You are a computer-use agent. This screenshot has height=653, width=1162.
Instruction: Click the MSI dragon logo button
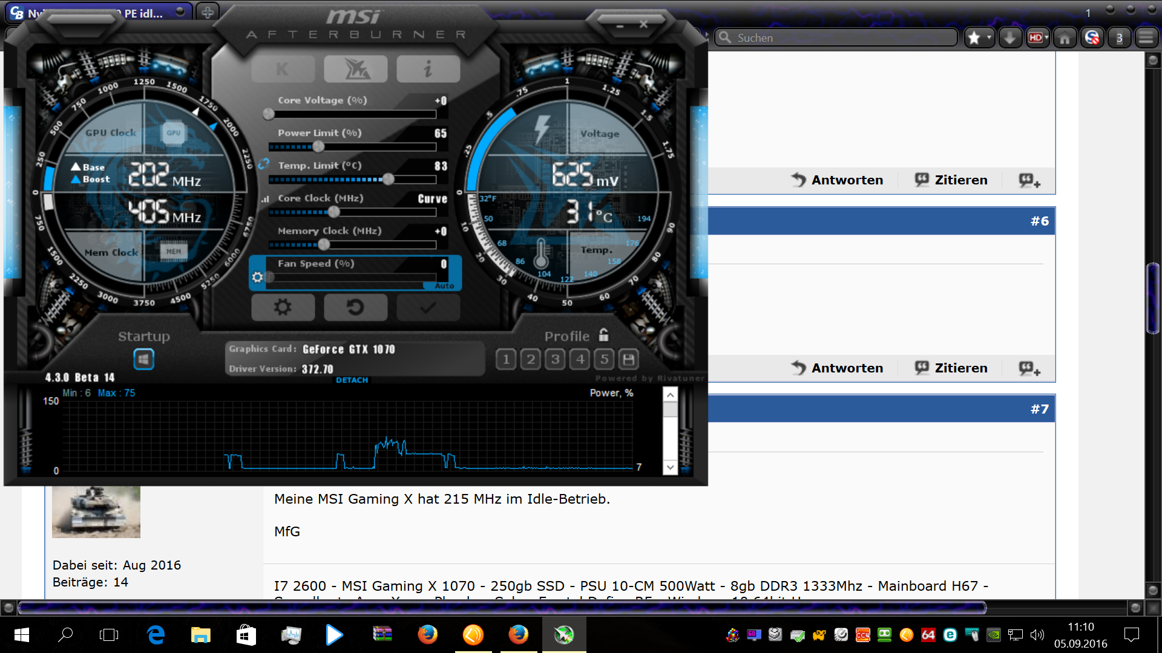[x=355, y=69]
